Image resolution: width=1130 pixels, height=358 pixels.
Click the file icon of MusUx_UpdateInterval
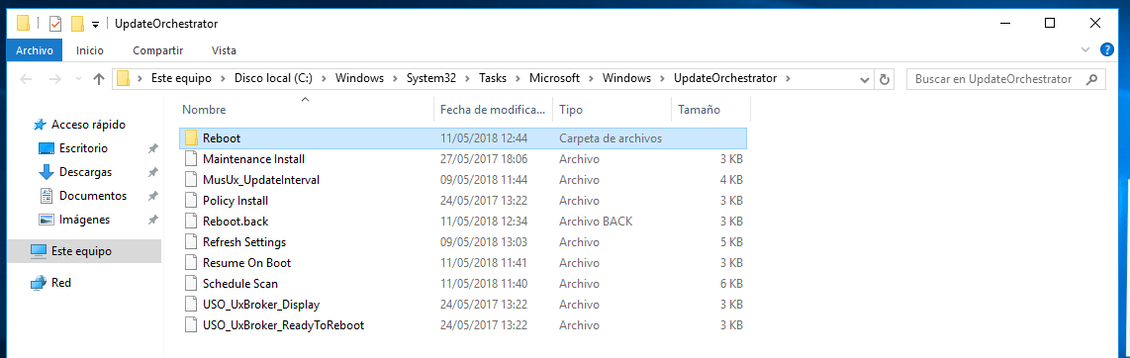coord(190,179)
